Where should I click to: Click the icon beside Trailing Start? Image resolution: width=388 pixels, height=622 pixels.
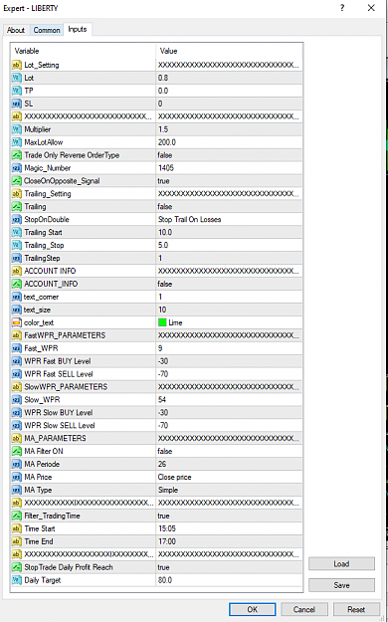(x=17, y=233)
